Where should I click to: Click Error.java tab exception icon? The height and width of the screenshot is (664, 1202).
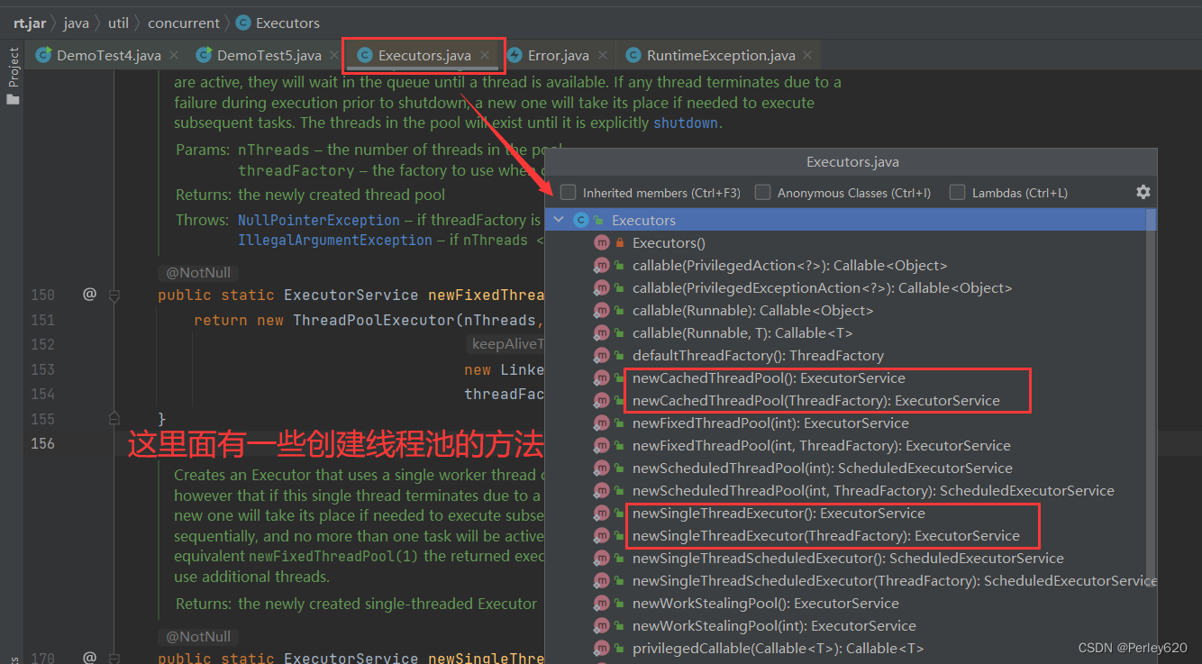click(x=514, y=56)
